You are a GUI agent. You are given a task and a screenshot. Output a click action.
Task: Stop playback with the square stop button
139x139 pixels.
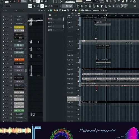(x=14, y=1)
